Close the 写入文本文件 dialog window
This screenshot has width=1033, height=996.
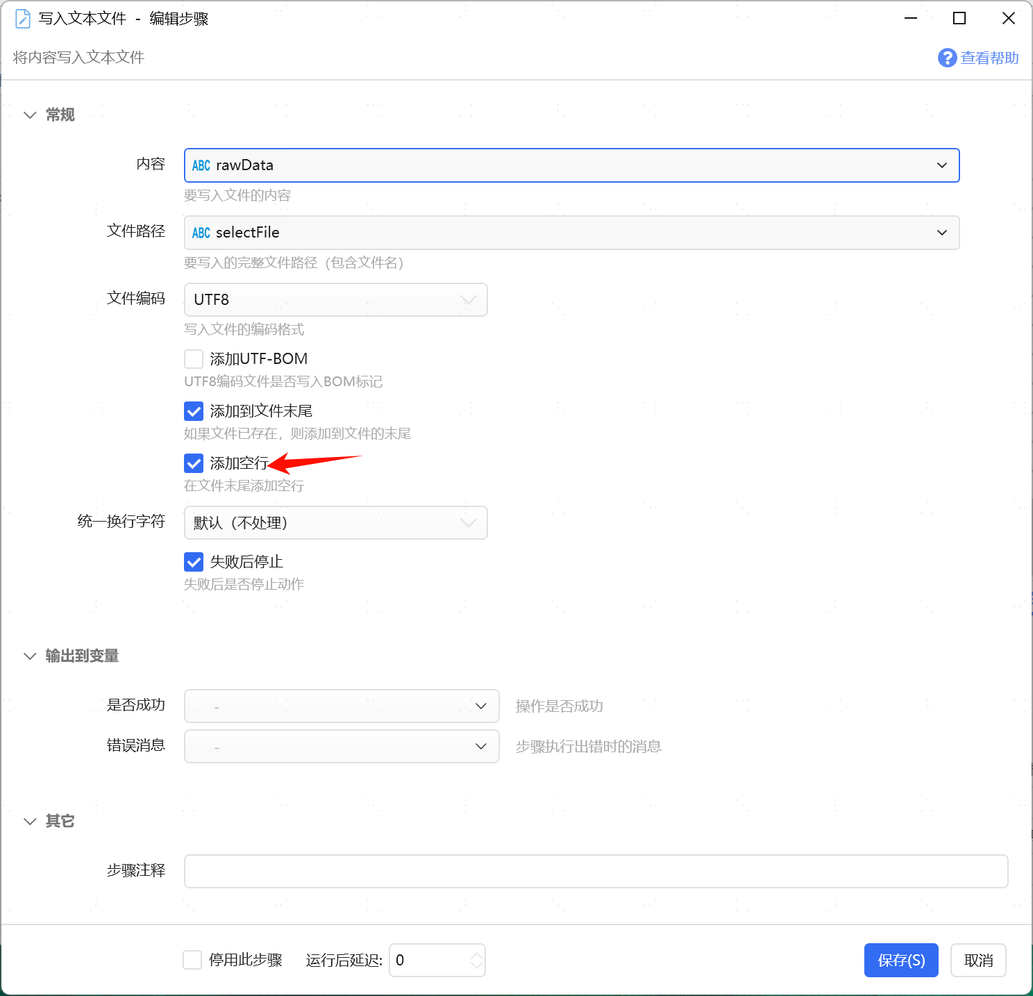click(x=1009, y=19)
